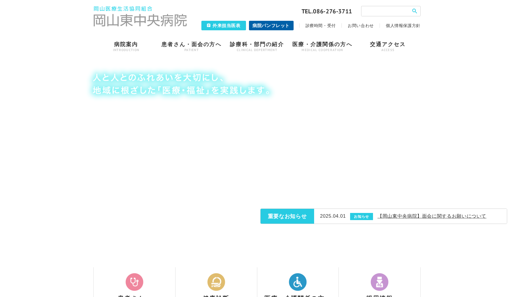Click the 健康診断 MRI scanner icon
Viewport: 514px width, 297px height.
[x=216, y=282]
